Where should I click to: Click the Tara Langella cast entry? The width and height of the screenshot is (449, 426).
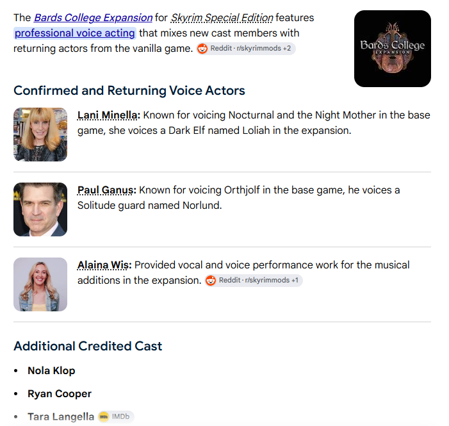pyautogui.click(x=61, y=417)
